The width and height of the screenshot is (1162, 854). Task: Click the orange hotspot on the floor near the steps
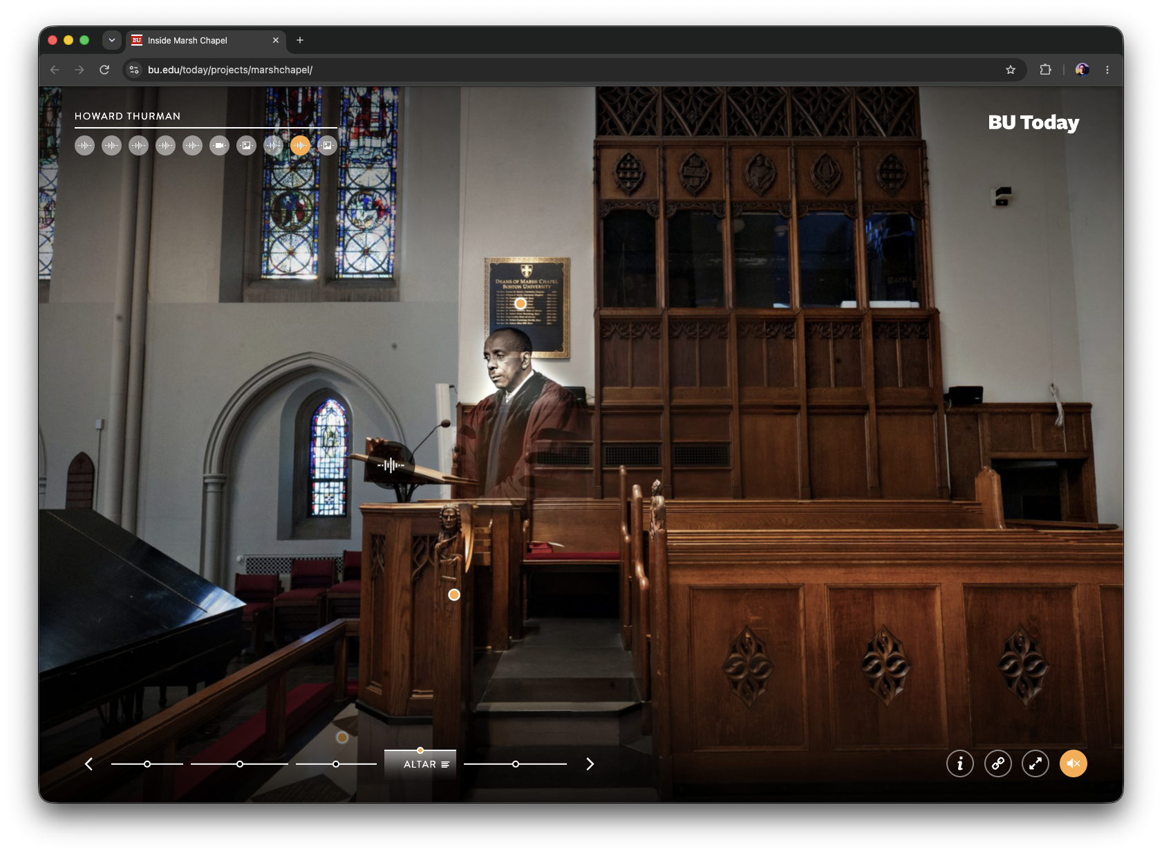pos(342,737)
